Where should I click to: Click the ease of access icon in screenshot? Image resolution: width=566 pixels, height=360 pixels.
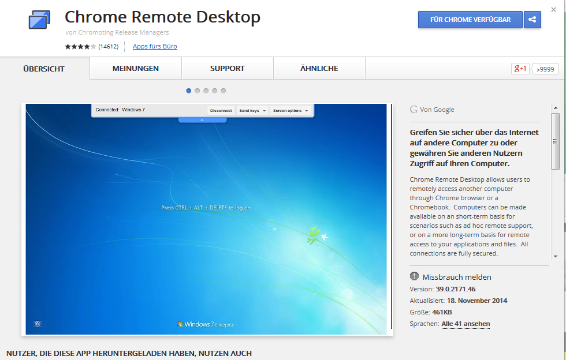coord(38,324)
